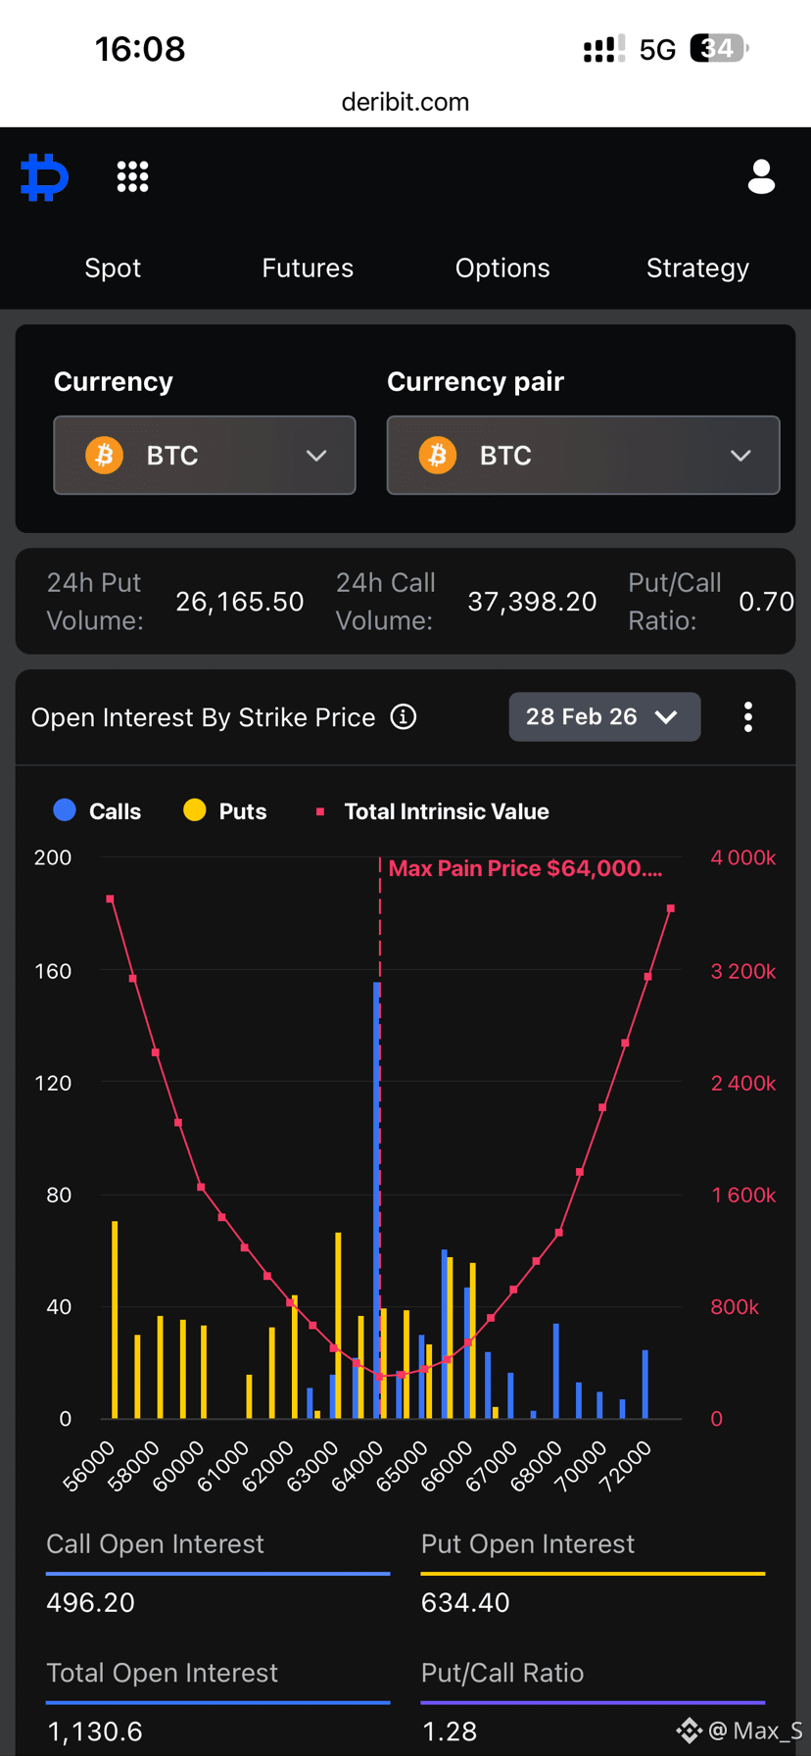Click the blue call bar at 72000 strike

coord(644,1385)
